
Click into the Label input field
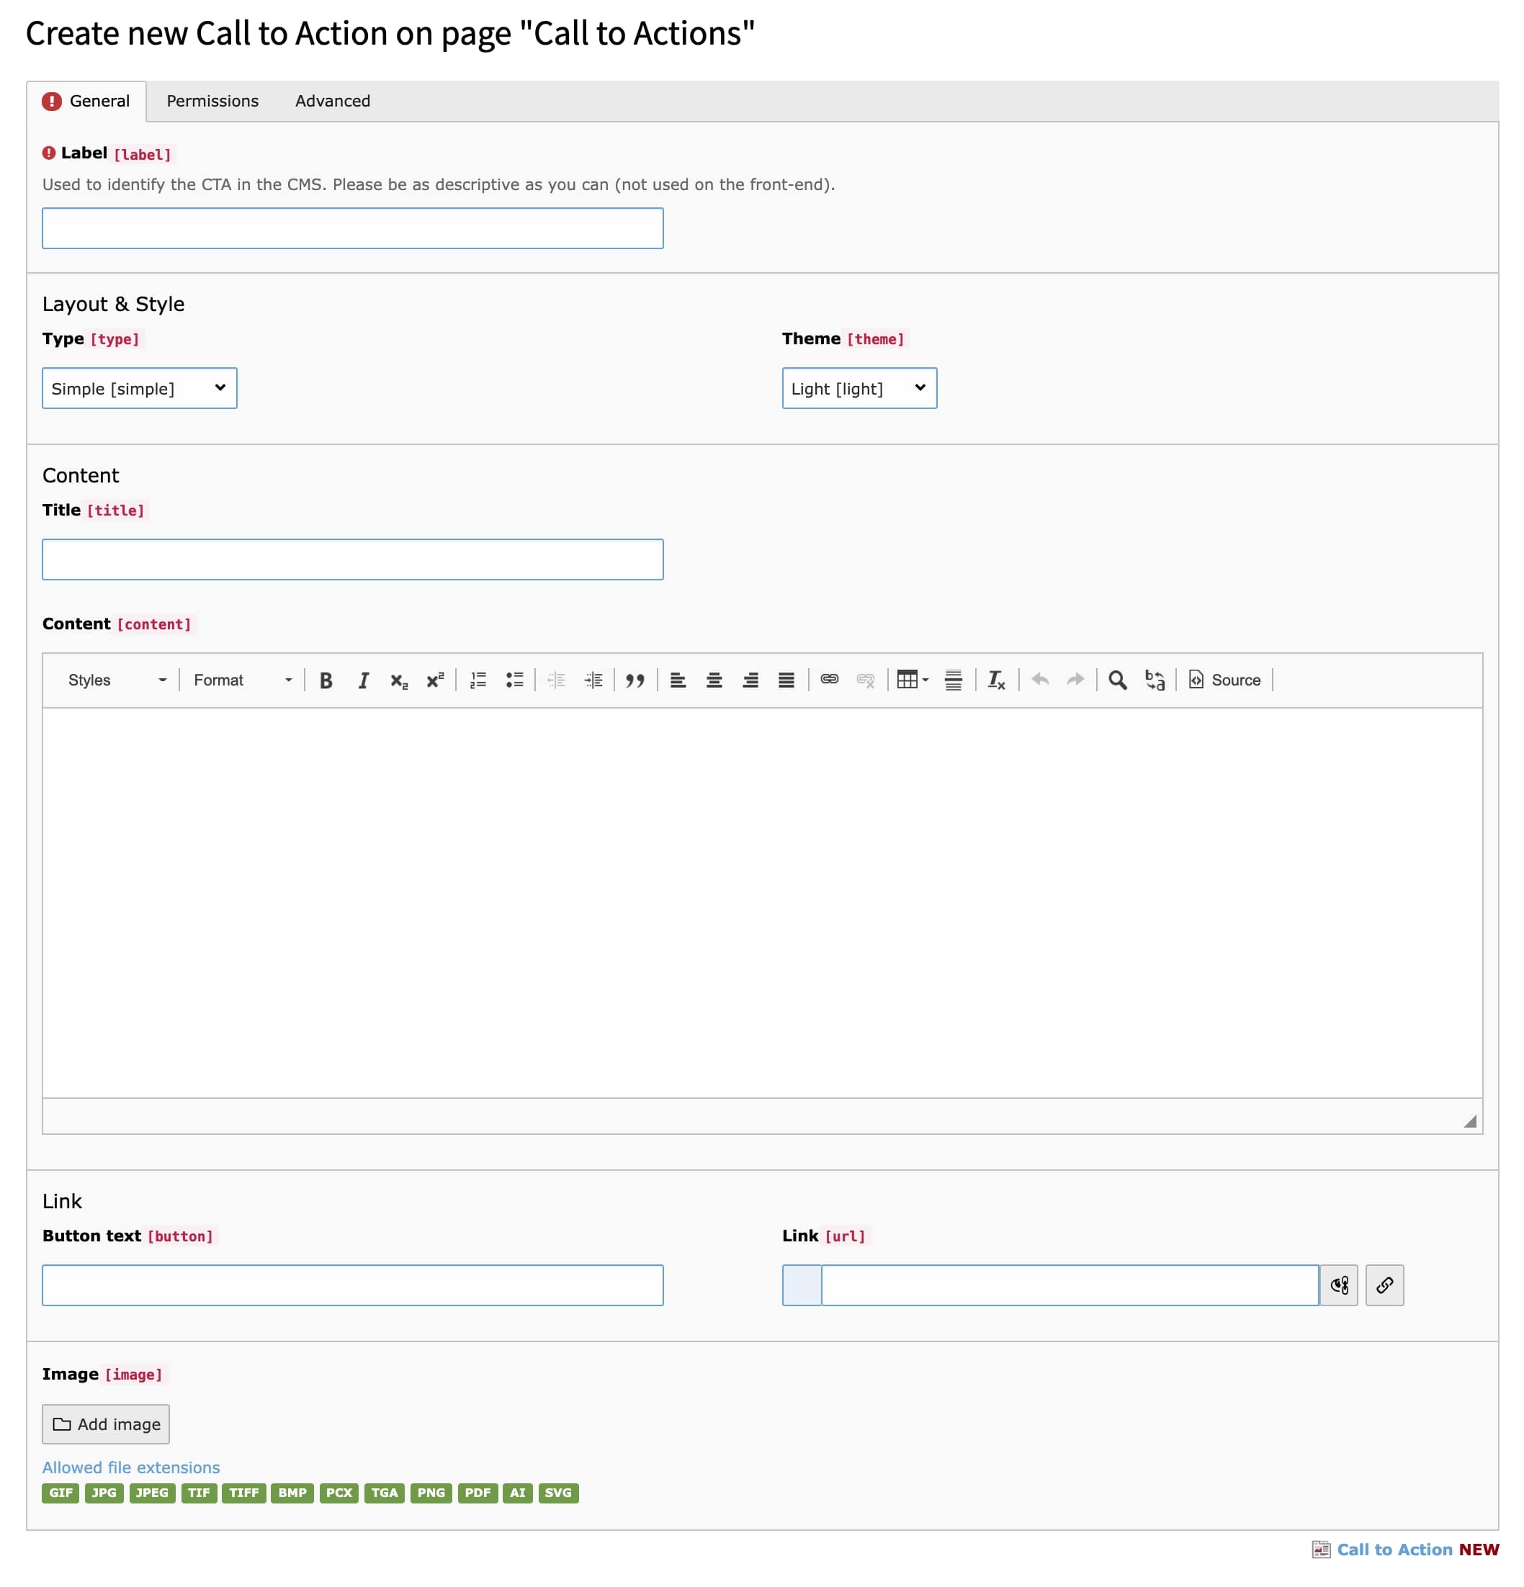click(x=352, y=228)
